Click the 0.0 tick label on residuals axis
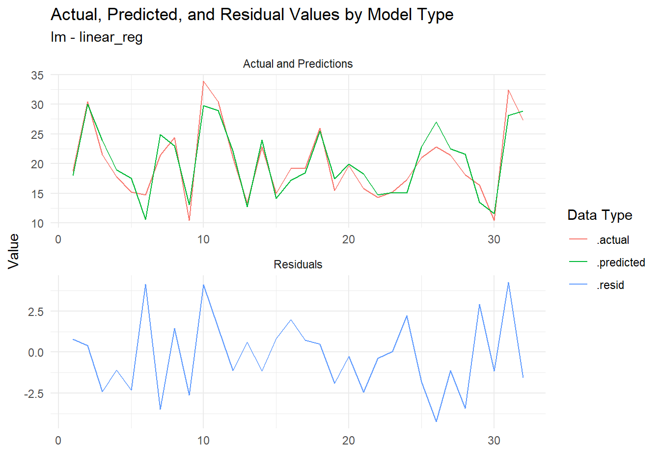The width and height of the screenshot is (660, 471). click(x=35, y=353)
